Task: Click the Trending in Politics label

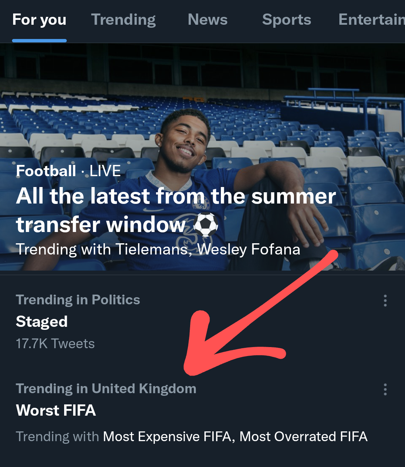Action: click(x=78, y=300)
